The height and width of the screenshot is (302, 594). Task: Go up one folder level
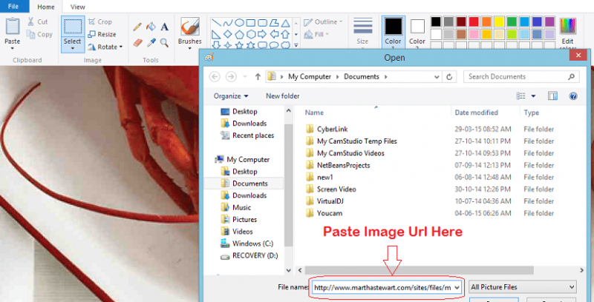(x=258, y=77)
